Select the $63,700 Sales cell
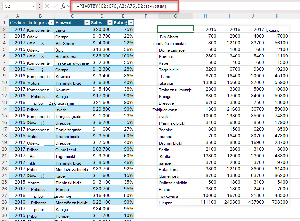 [x=102, y=149]
